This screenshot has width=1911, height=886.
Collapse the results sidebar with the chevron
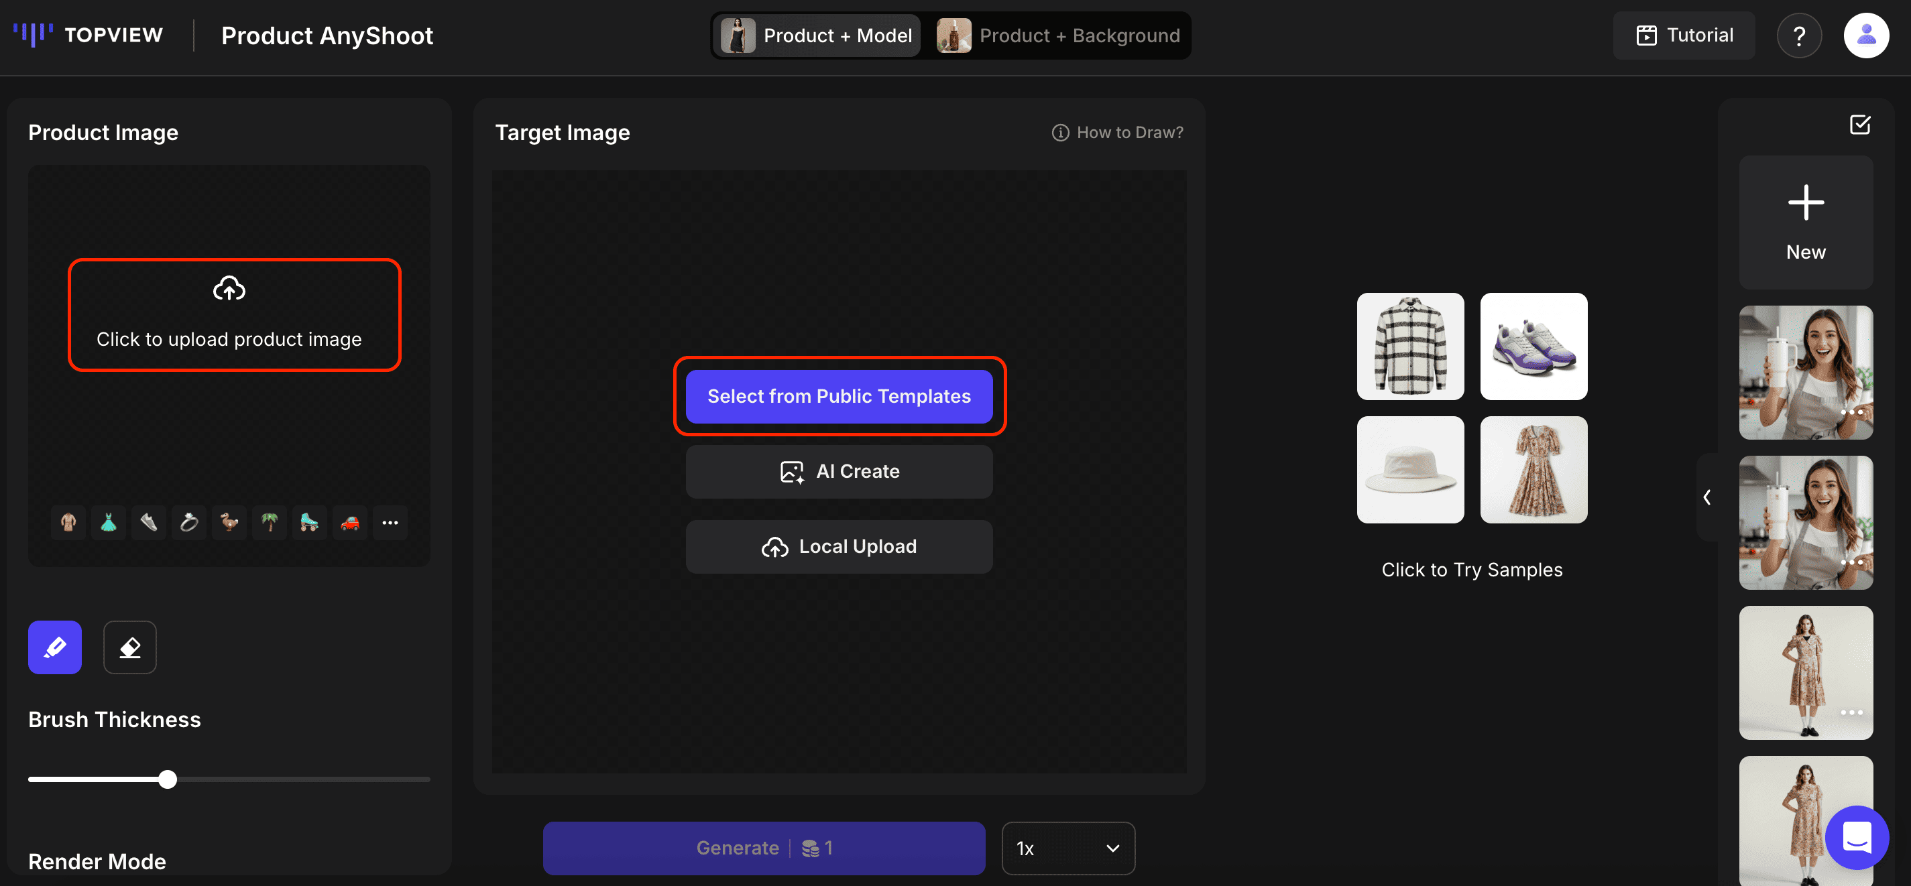pyautogui.click(x=1707, y=497)
